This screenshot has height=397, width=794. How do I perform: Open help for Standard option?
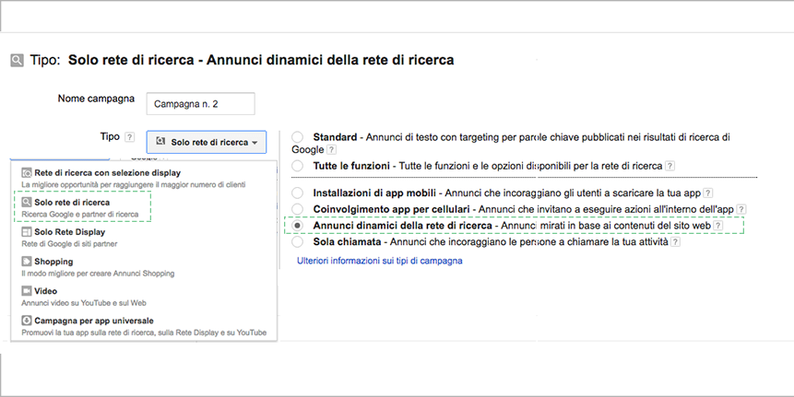coord(331,150)
